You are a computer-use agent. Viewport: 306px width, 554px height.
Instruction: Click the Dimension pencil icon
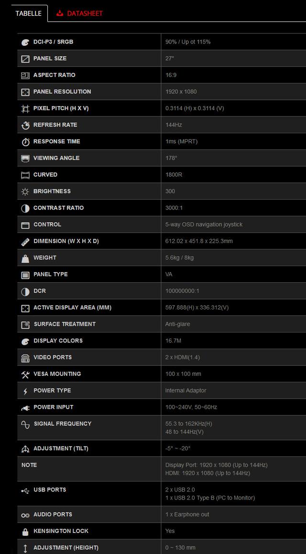(25, 241)
